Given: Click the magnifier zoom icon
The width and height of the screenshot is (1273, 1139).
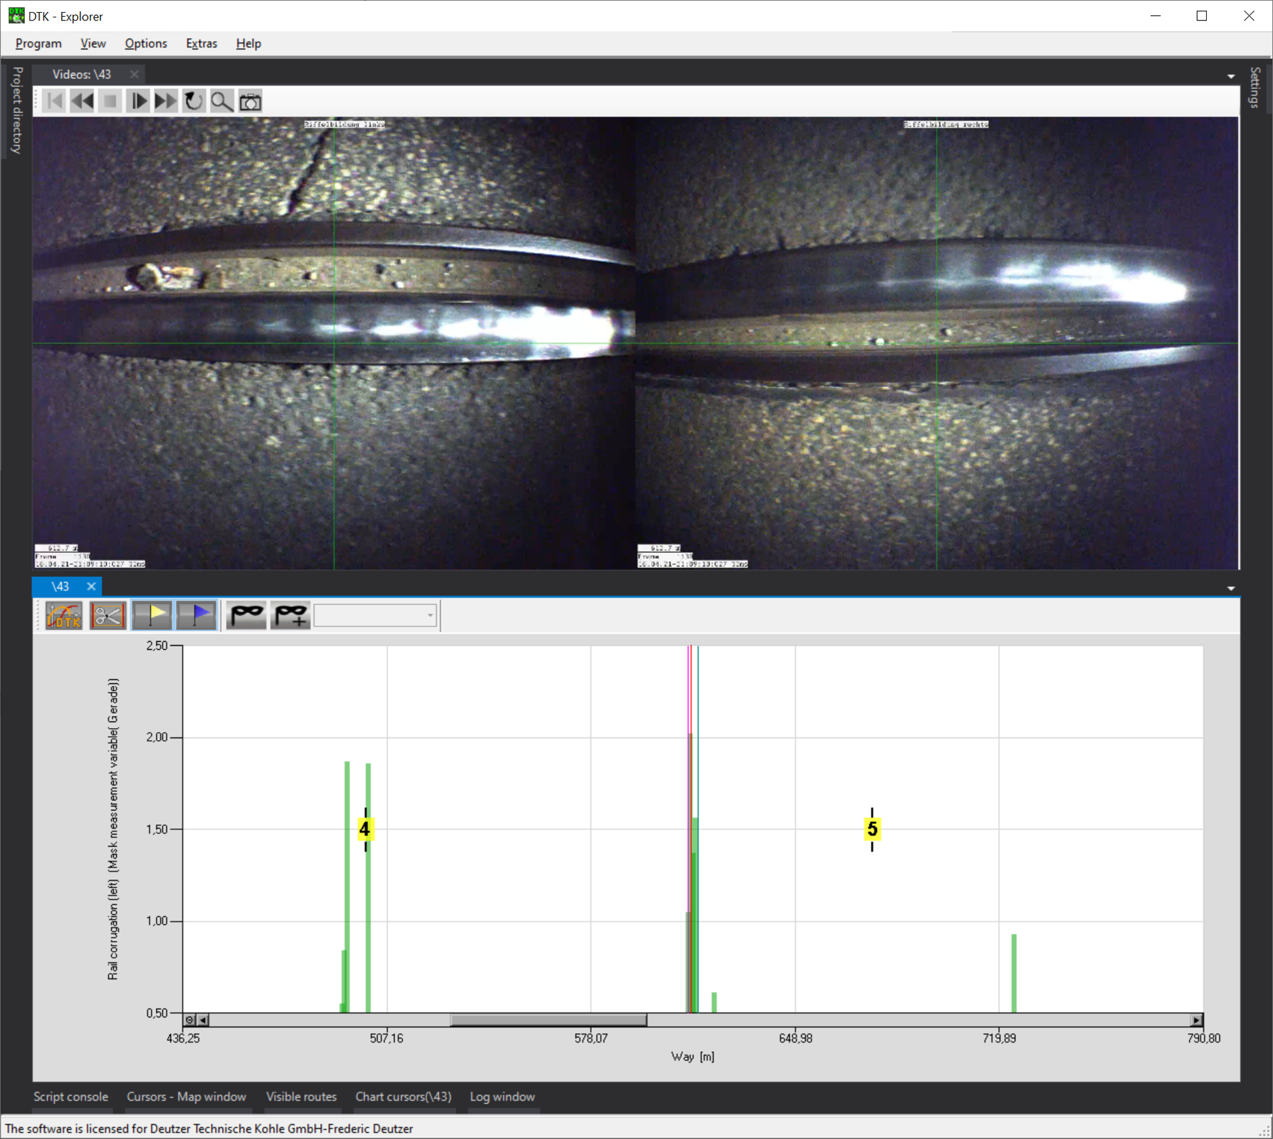Looking at the screenshot, I should (221, 101).
